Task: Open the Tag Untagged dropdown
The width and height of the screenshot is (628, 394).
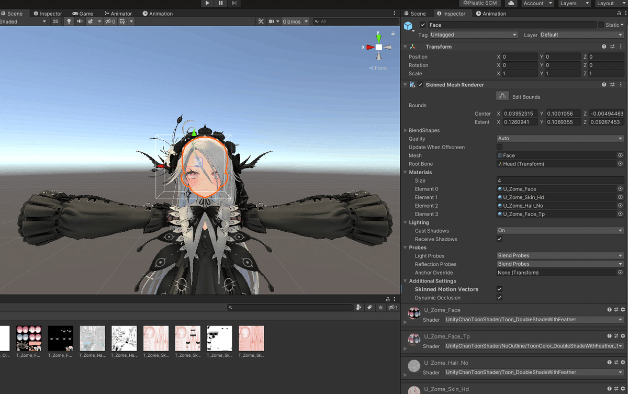Action: tap(474, 35)
